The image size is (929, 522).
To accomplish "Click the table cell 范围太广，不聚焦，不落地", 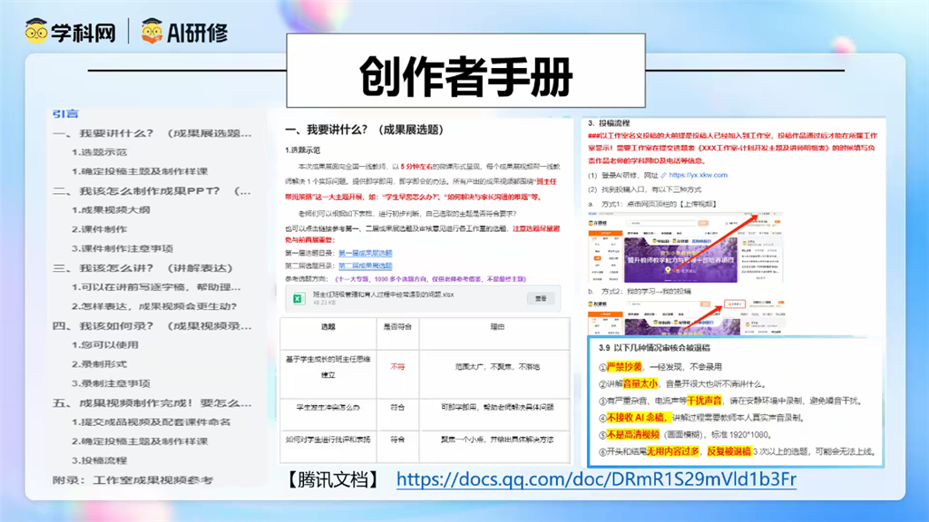I will tap(497, 367).
